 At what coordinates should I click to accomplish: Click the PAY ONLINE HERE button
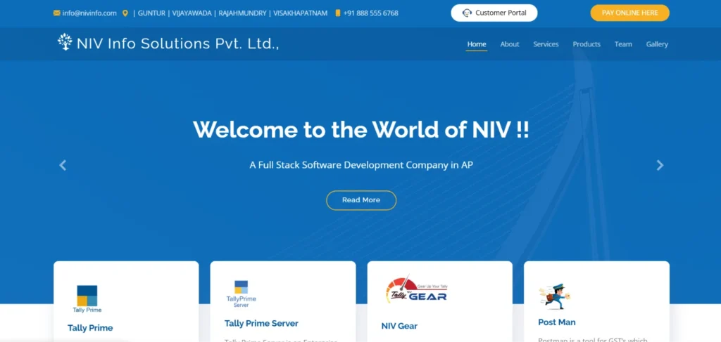pyautogui.click(x=629, y=13)
